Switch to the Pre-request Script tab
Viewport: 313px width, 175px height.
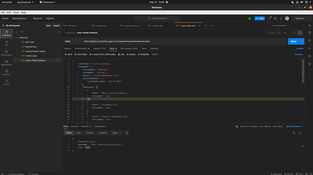[129, 48]
